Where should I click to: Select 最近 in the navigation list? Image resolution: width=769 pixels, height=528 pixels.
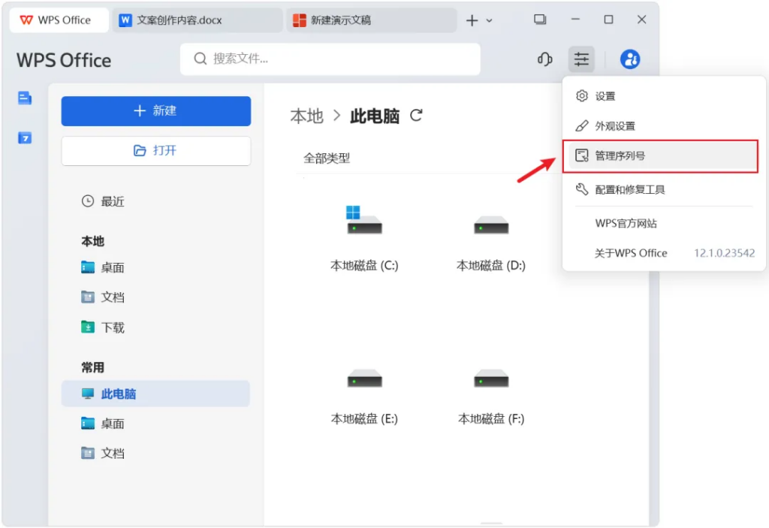pos(113,201)
